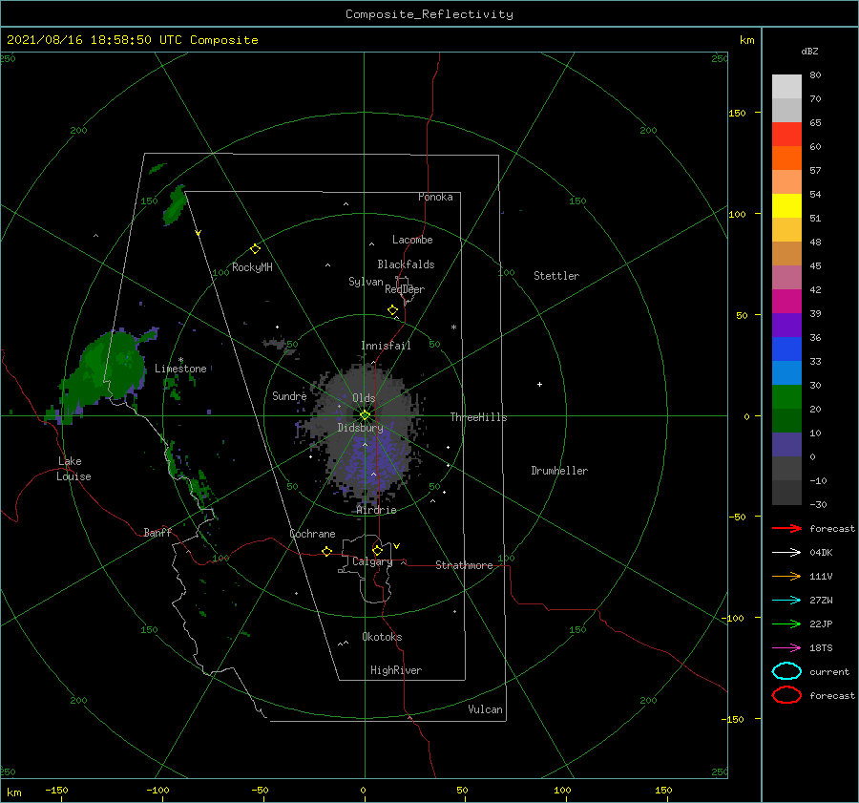Click the green echo cell in the northwest corner

(176, 205)
